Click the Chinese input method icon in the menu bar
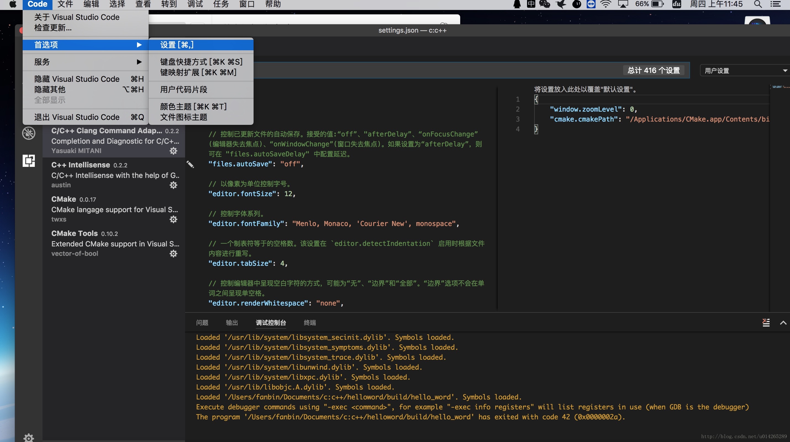 (531, 4)
